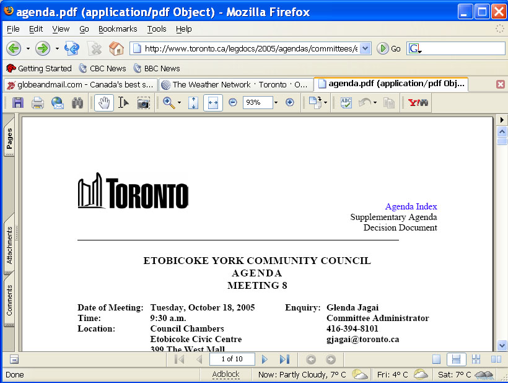Click the Undo arrow icon
The width and height of the screenshot is (508, 383).
tap(365, 103)
